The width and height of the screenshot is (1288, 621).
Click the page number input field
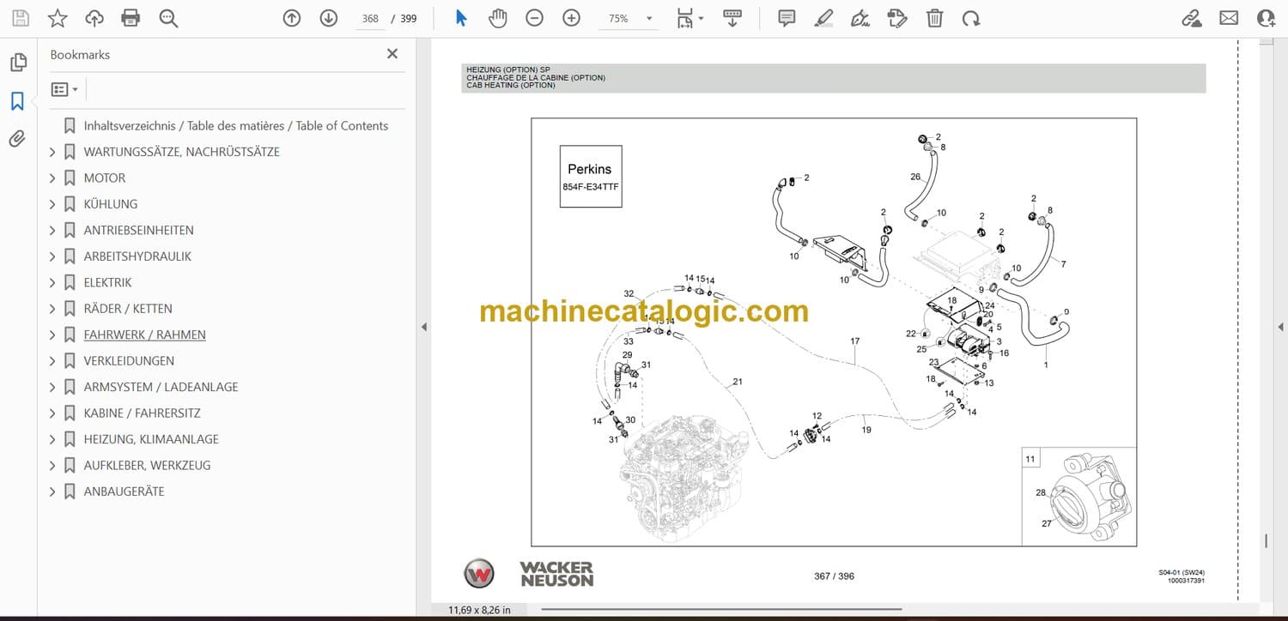click(x=370, y=18)
